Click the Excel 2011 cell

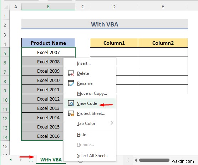pyautogui.click(x=42, y=89)
